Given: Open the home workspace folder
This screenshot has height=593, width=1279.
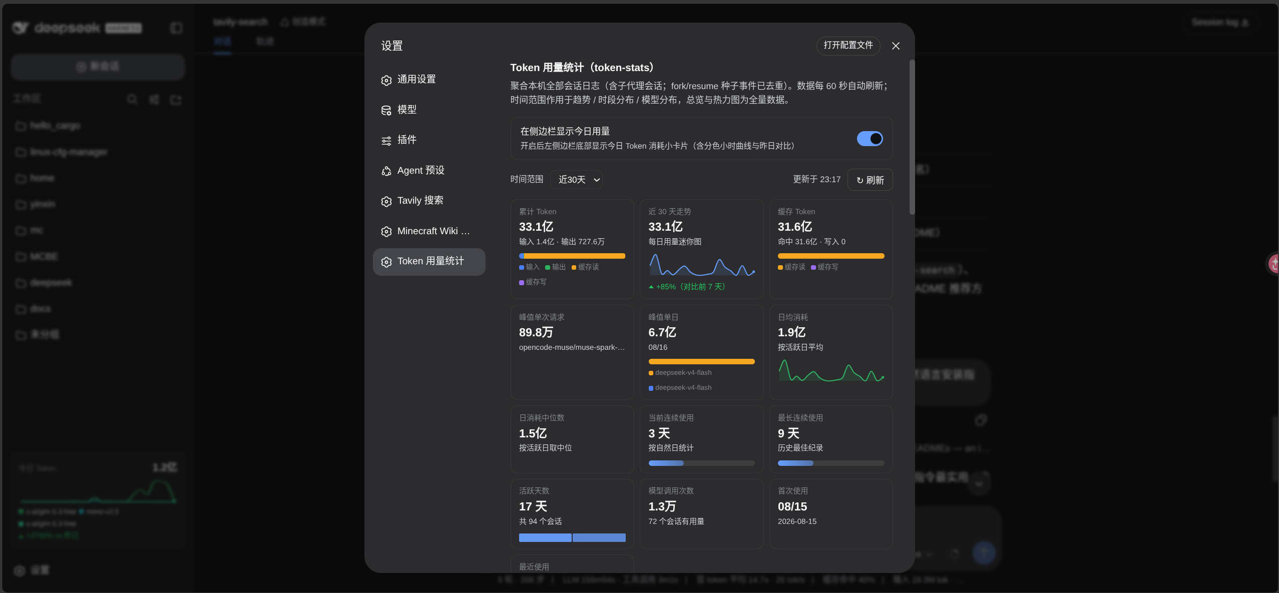Looking at the screenshot, I should point(98,178).
